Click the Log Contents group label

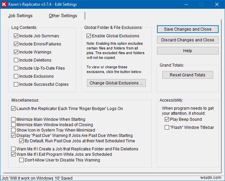(x=24, y=27)
